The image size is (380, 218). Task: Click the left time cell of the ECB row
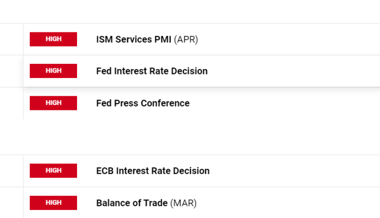click(x=11, y=171)
